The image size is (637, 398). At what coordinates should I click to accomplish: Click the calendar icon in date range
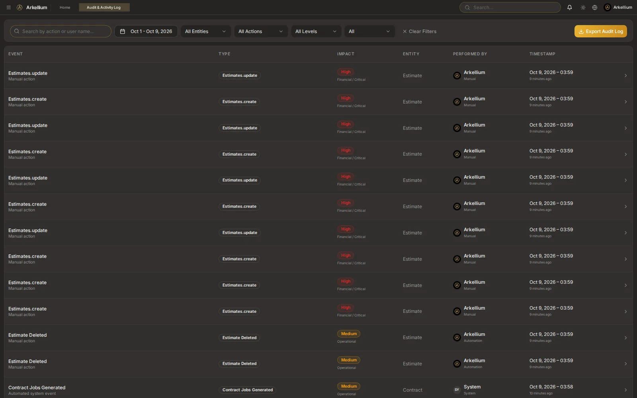(123, 31)
